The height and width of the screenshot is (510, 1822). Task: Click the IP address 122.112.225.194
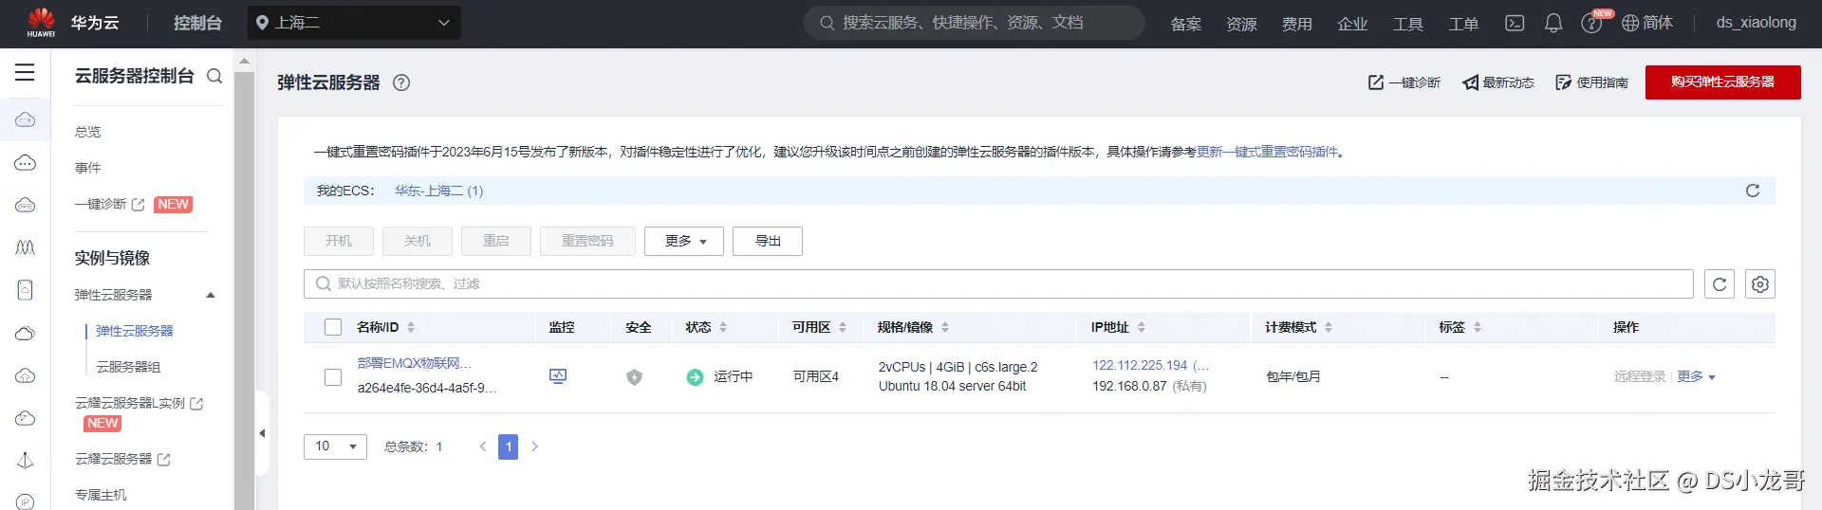click(x=1140, y=365)
